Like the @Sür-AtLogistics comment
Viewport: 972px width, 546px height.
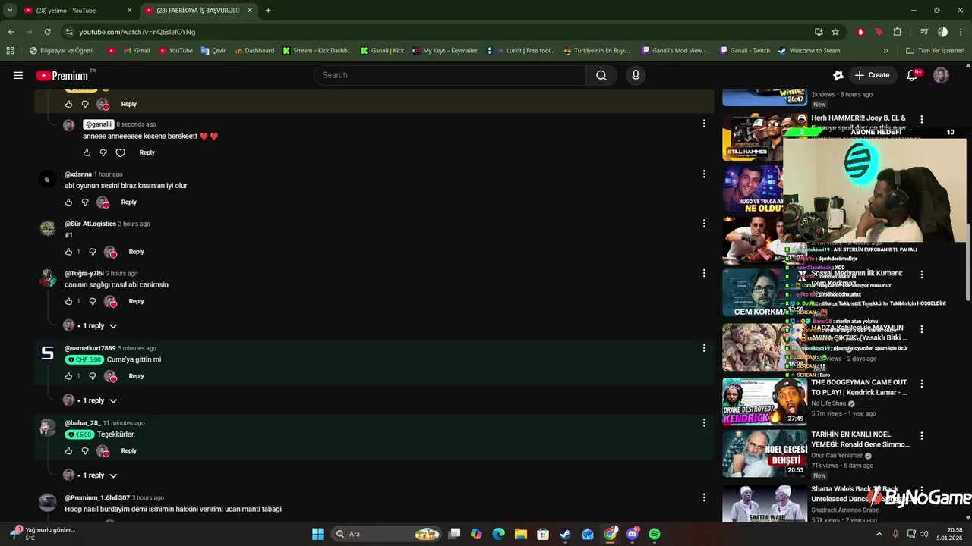pyautogui.click(x=68, y=252)
